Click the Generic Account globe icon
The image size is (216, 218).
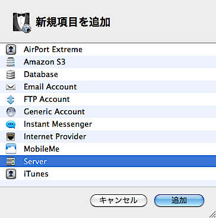[11, 112]
